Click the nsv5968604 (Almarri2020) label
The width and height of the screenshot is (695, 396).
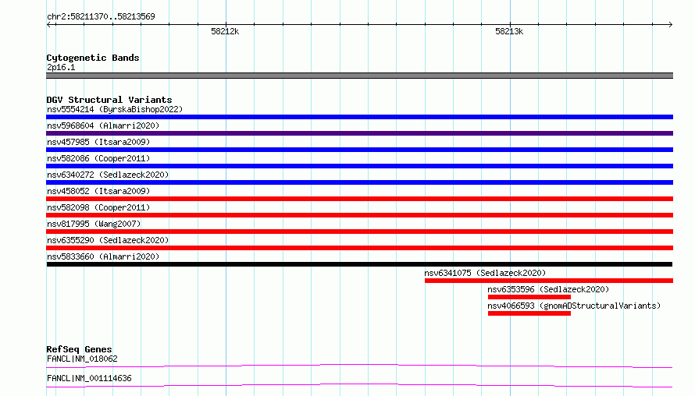103,126
